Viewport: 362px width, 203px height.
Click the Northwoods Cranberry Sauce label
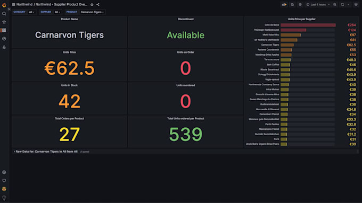[264, 84]
